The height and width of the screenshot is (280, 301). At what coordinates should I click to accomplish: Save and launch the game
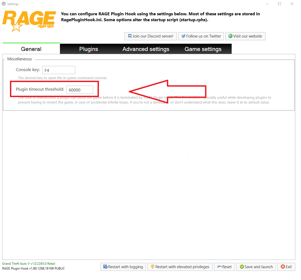pos(256,267)
